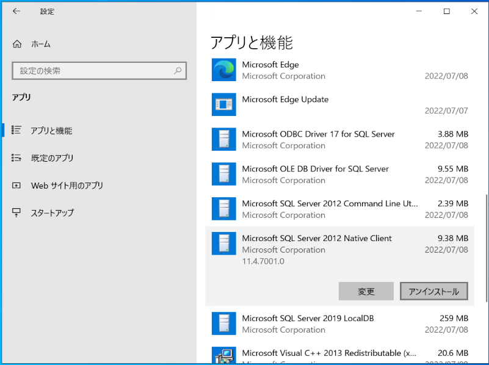489x365 pixels.
Task: Click the ODBC Driver 17 icon
Action: pos(223,139)
